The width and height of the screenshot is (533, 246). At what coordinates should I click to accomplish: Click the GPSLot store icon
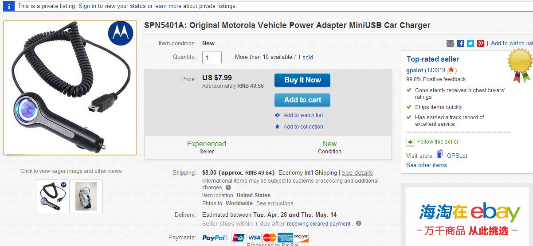click(x=440, y=154)
